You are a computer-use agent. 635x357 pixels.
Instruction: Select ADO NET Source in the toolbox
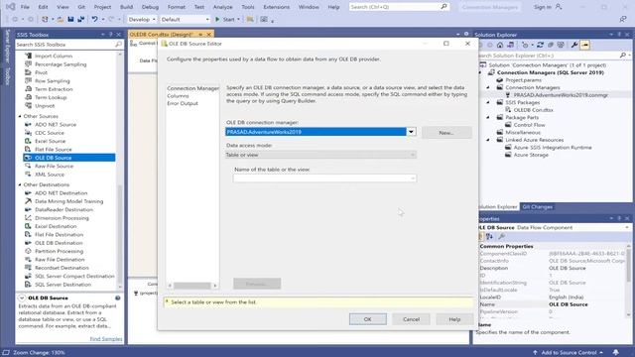tap(56, 124)
